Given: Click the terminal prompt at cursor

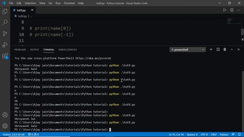Looking at the screenshot, I should [110, 129].
